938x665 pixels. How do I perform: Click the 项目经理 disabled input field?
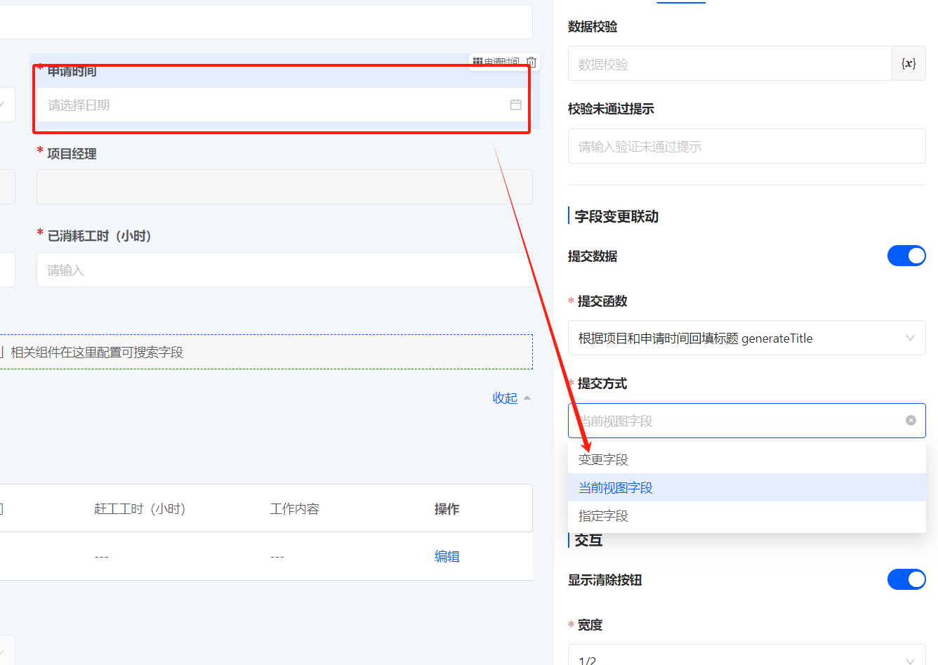(284, 187)
